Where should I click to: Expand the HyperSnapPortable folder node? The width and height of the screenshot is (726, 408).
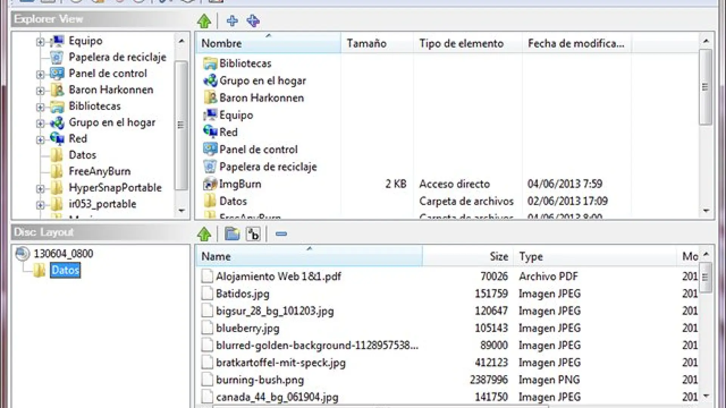tap(40, 189)
